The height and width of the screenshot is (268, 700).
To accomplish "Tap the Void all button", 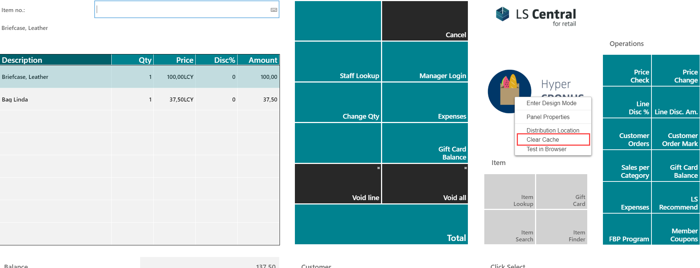I will click(425, 184).
